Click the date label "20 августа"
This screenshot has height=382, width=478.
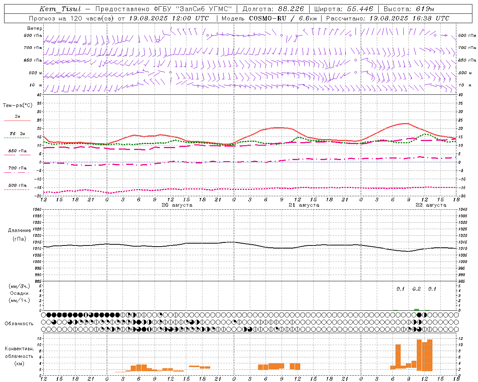coord(177,205)
